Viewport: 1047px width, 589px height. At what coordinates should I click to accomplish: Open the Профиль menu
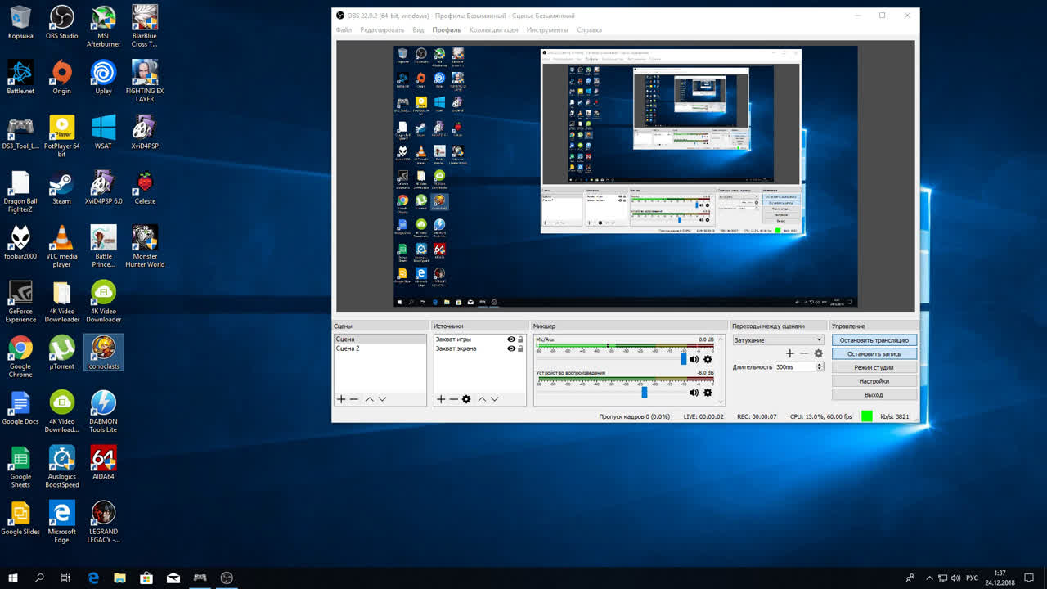tap(447, 30)
